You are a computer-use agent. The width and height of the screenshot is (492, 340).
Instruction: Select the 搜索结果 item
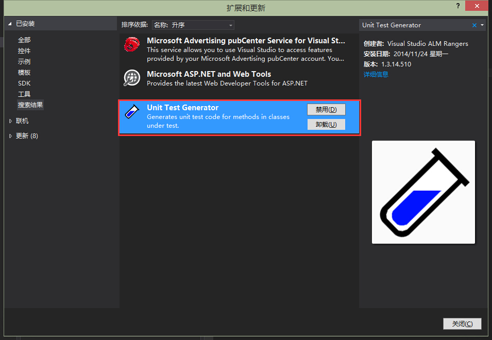(30, 105)
